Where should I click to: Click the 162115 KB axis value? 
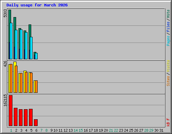pyautogui.click(x=5, y=100)
